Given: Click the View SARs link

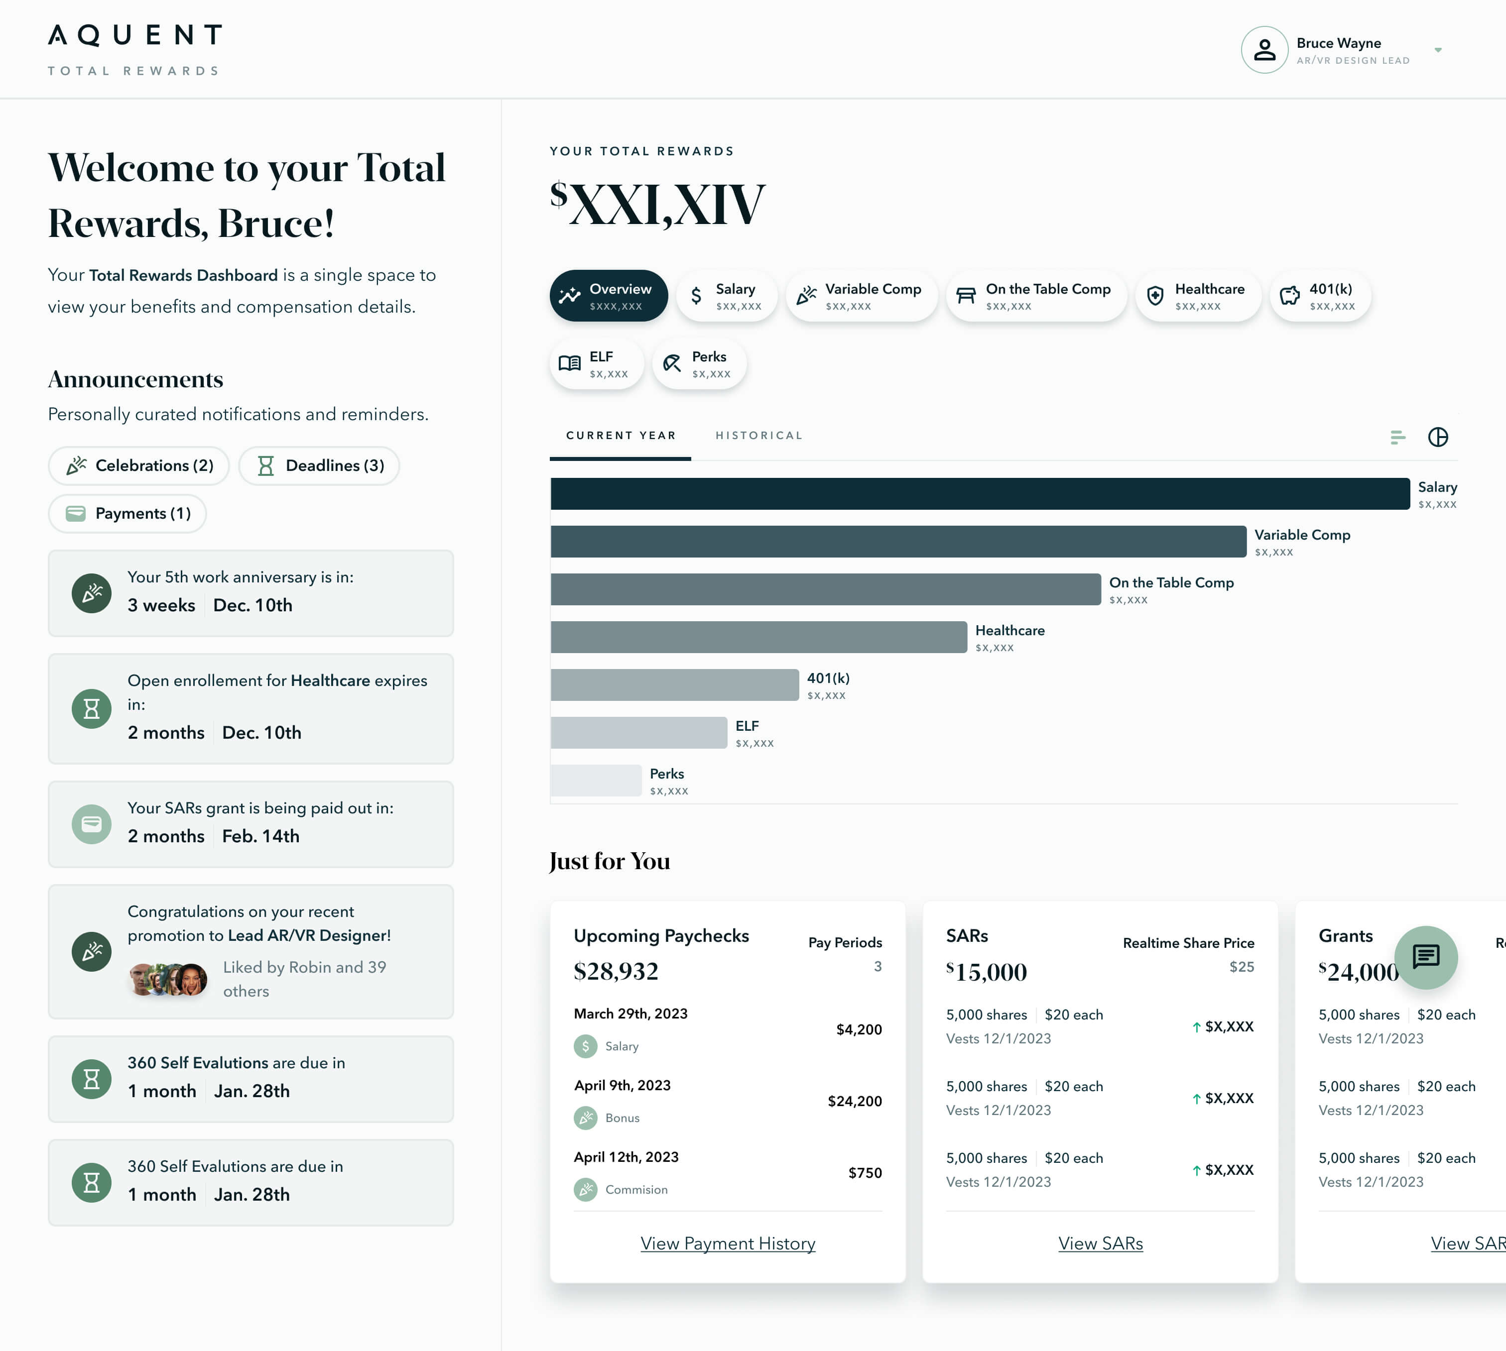Looking at the screenshot, I should [1100, 1243].
